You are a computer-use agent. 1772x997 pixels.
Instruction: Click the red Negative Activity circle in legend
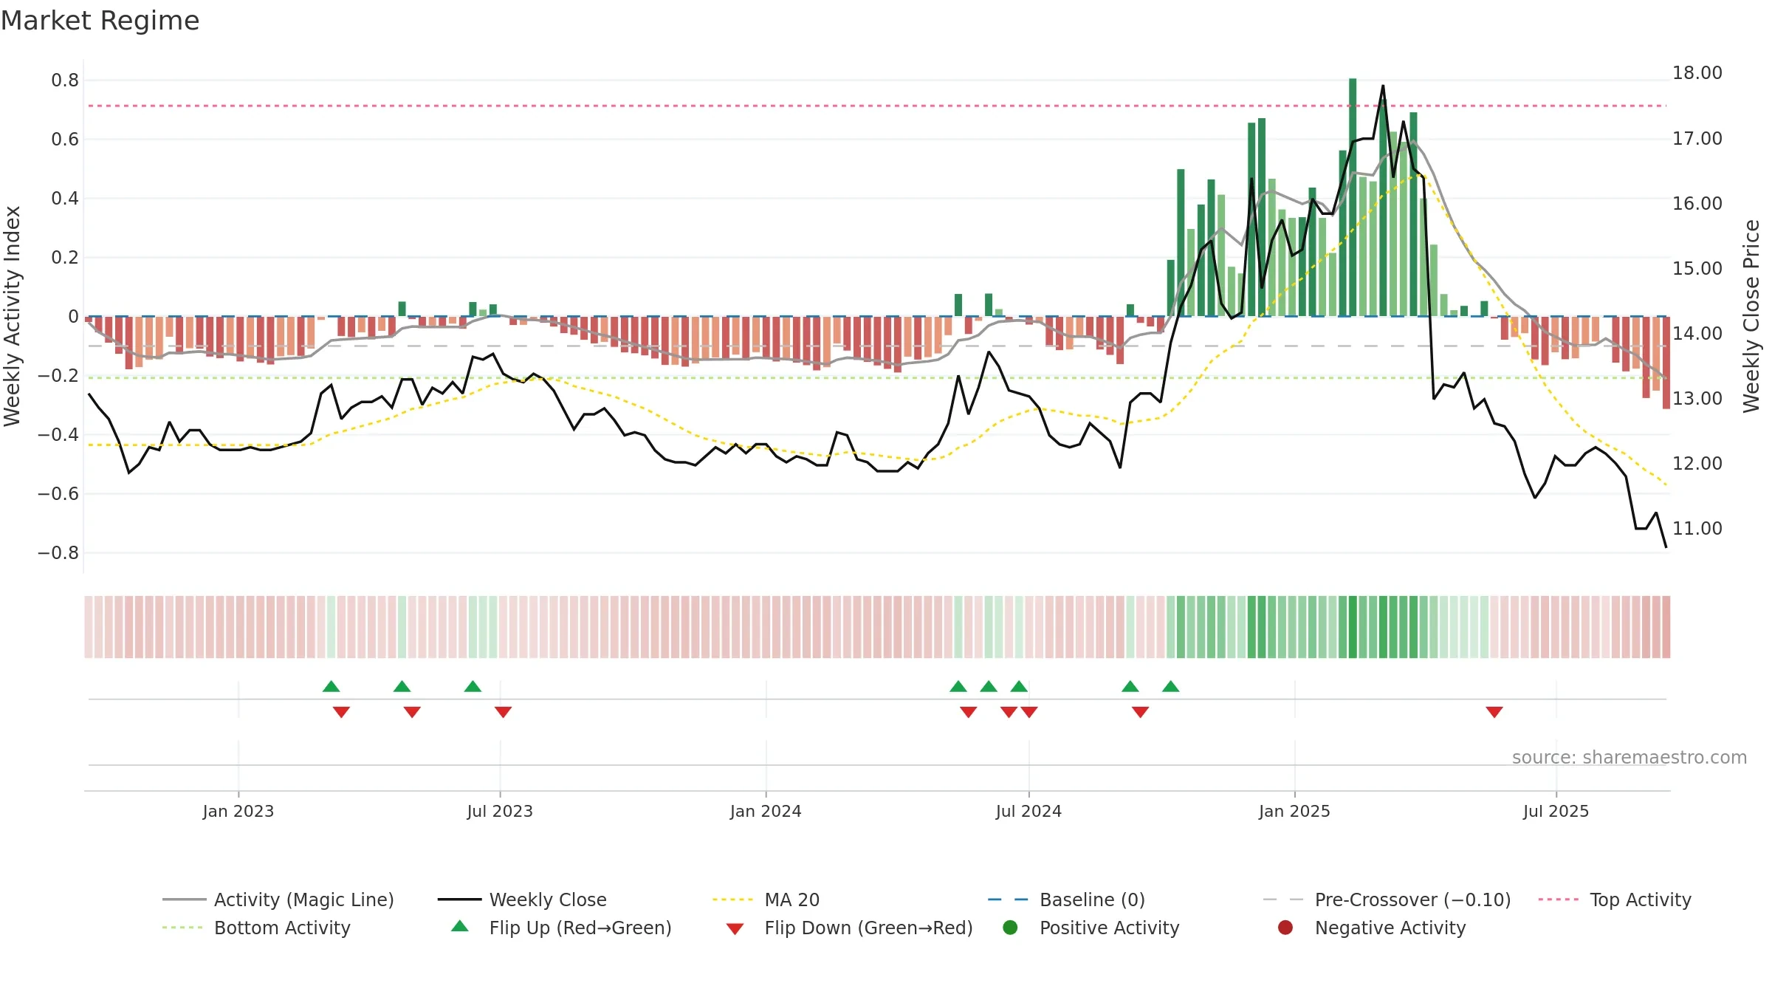[1285, 928]
